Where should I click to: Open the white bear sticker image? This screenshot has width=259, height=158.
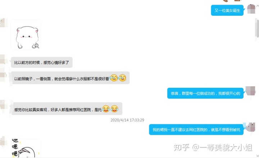[26, 35]
